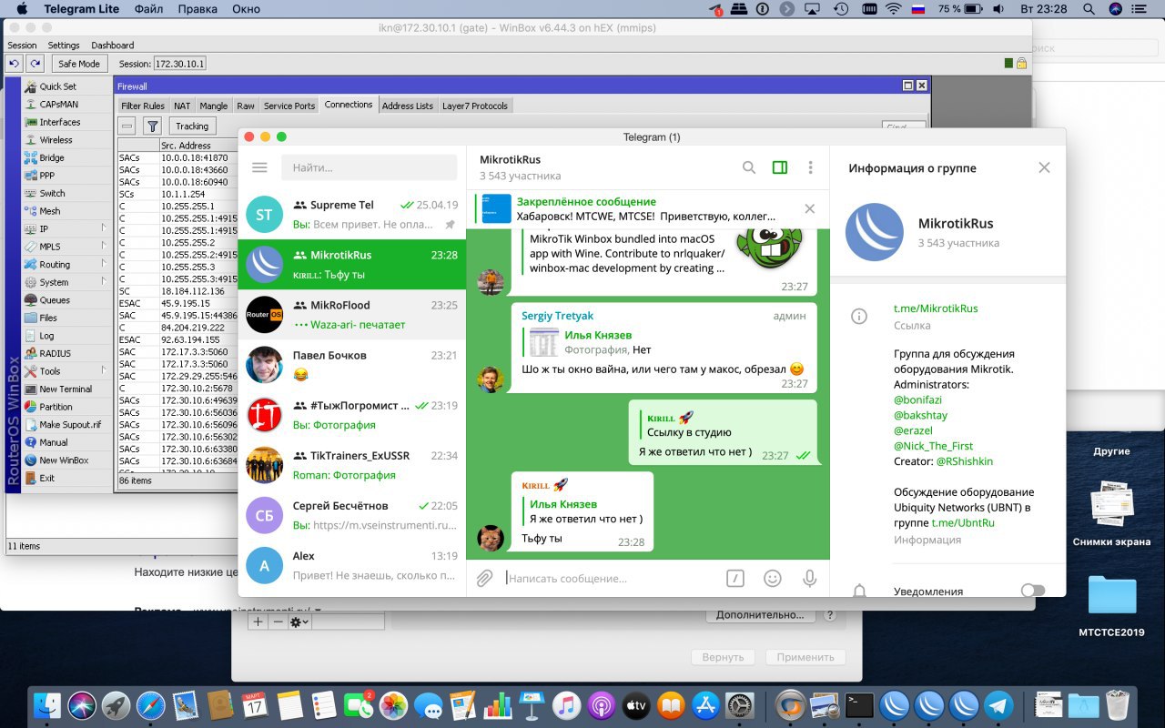Open the emoji picker

tap(772, 578)
